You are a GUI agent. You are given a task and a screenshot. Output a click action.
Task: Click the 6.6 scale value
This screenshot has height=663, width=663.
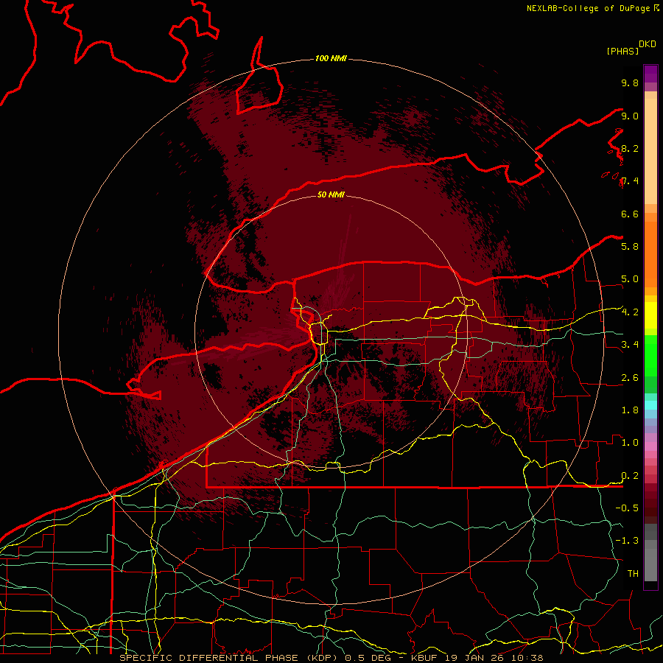[630, 214]
